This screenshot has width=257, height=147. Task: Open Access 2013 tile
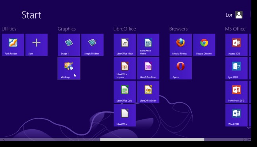tap(236, 45)
